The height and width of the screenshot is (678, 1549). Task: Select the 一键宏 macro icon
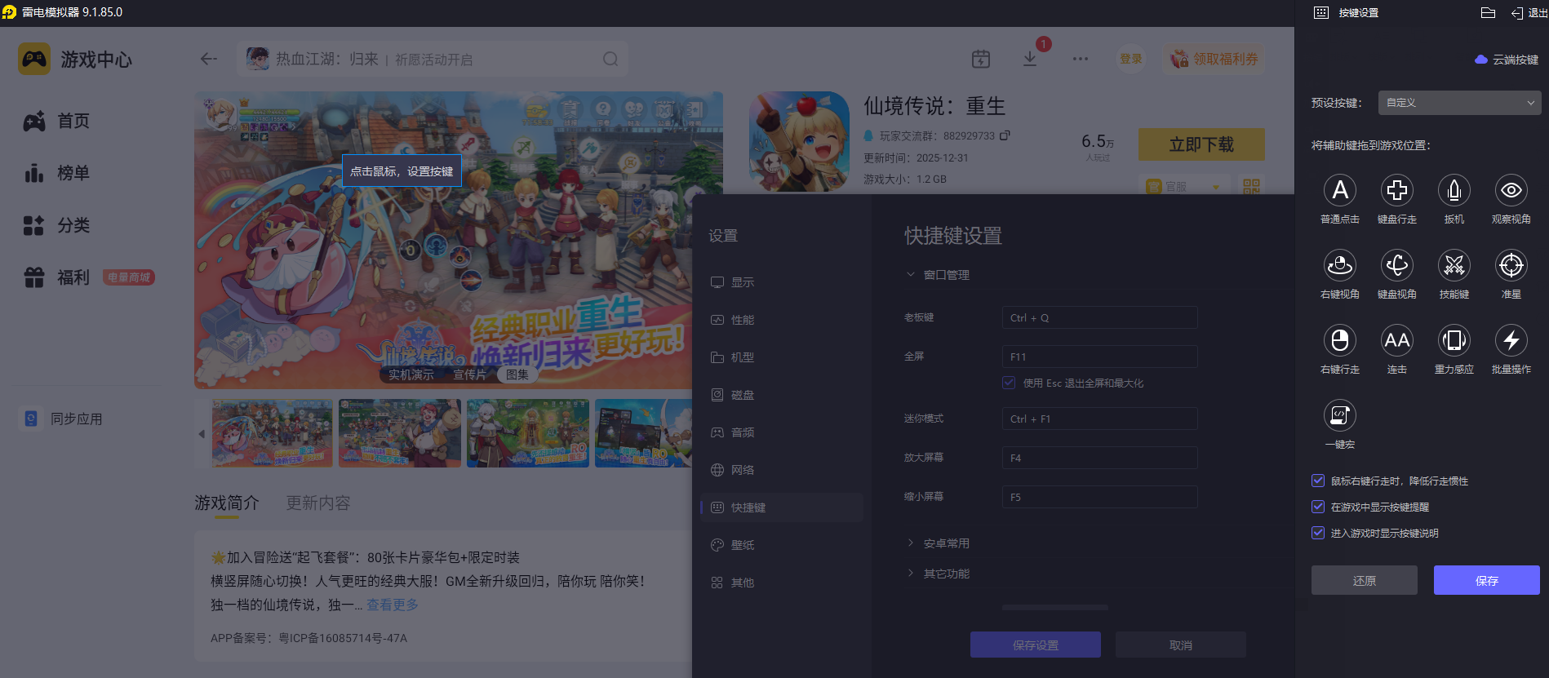[1339, 415]
